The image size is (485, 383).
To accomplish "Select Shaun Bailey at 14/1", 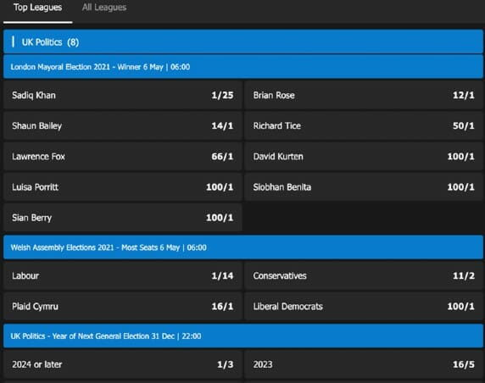I will coord(122,125).
